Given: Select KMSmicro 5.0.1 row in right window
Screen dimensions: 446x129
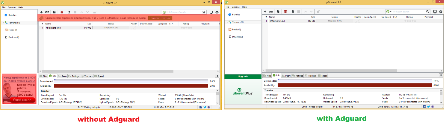Looking at the screenshot, I should 353,21.
